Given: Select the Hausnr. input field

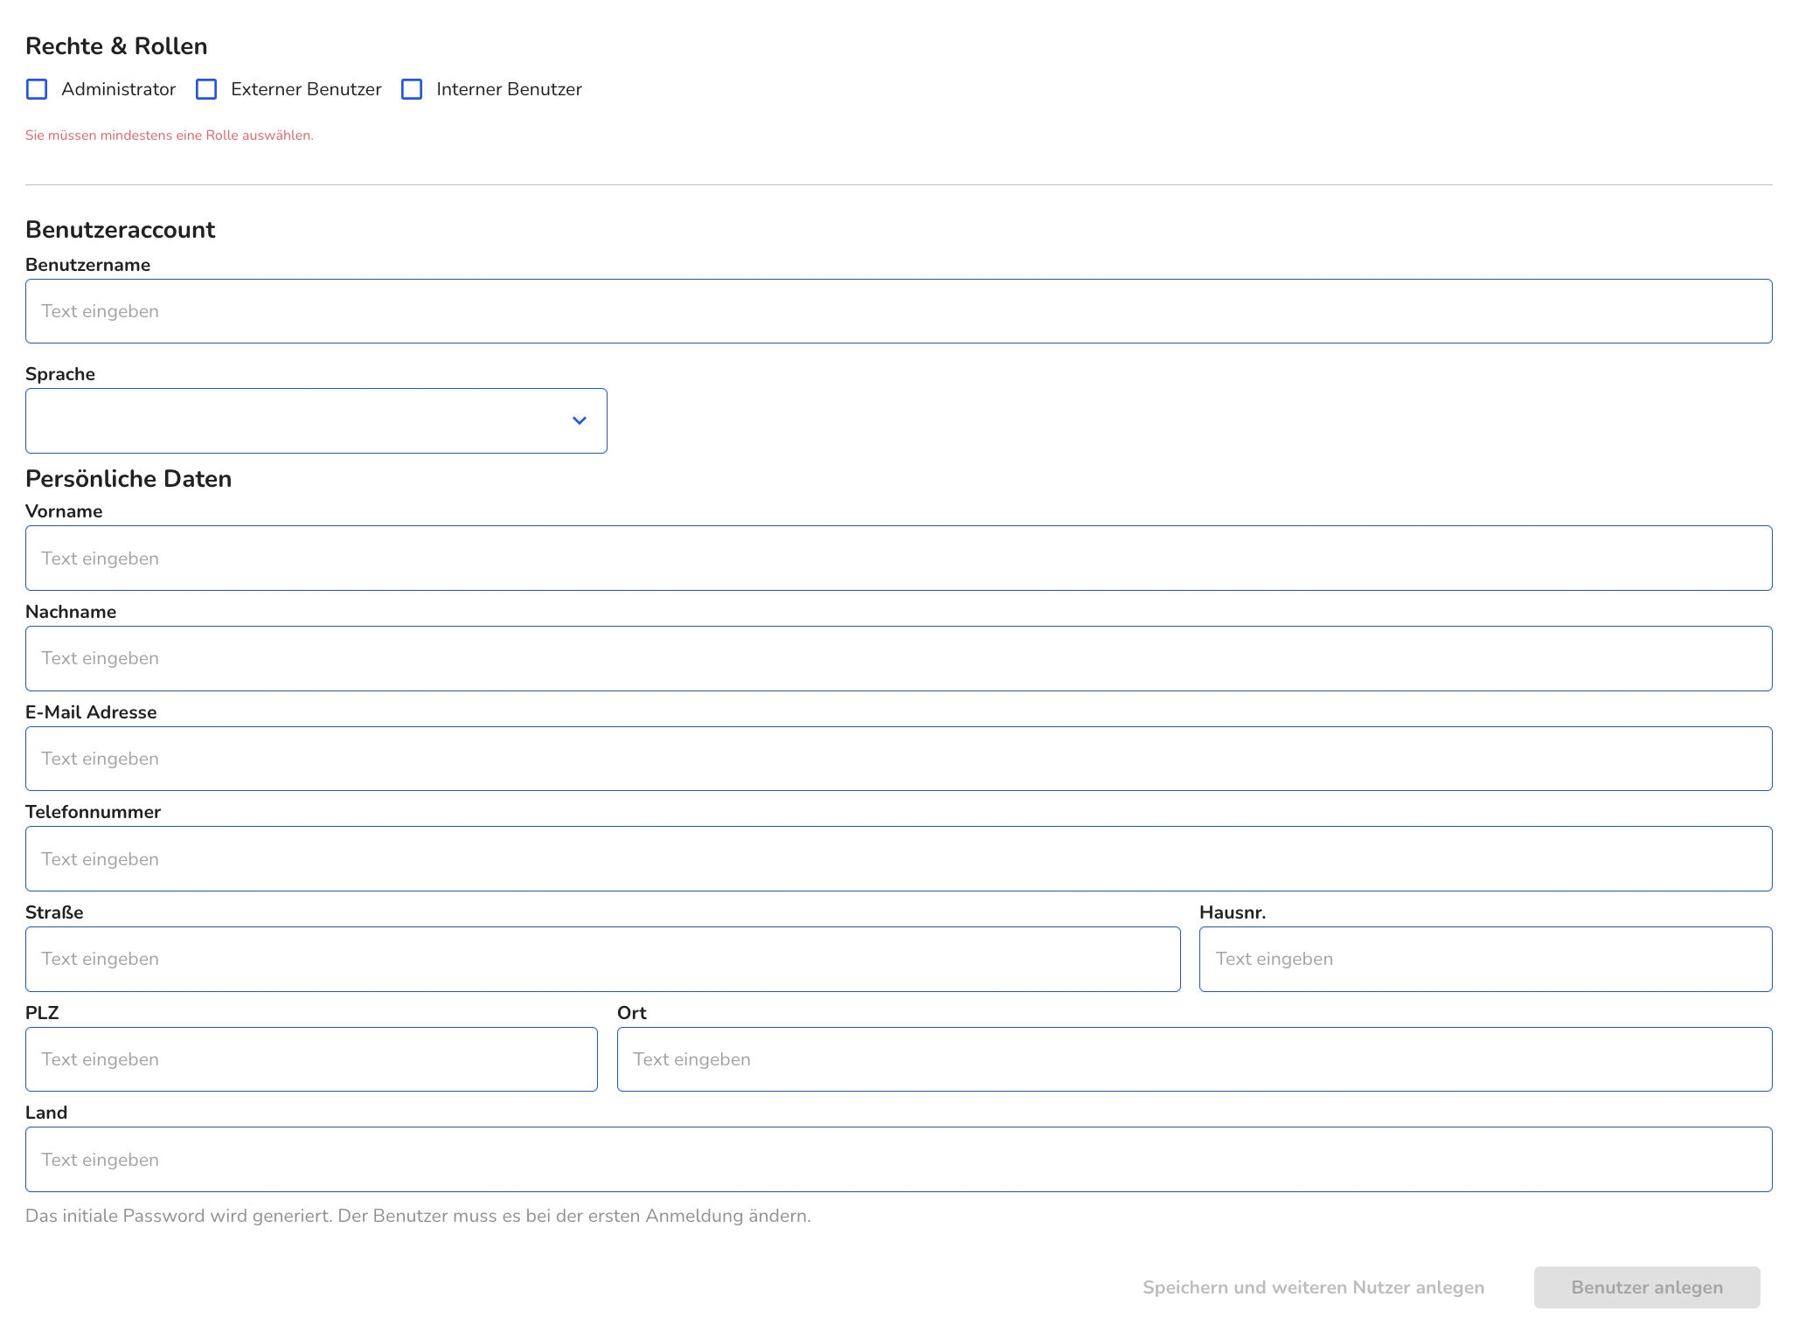Looking at the screenshot, I should tap(1485, 959).
